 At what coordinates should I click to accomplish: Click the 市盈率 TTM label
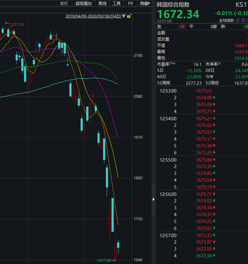coord(166,64)
